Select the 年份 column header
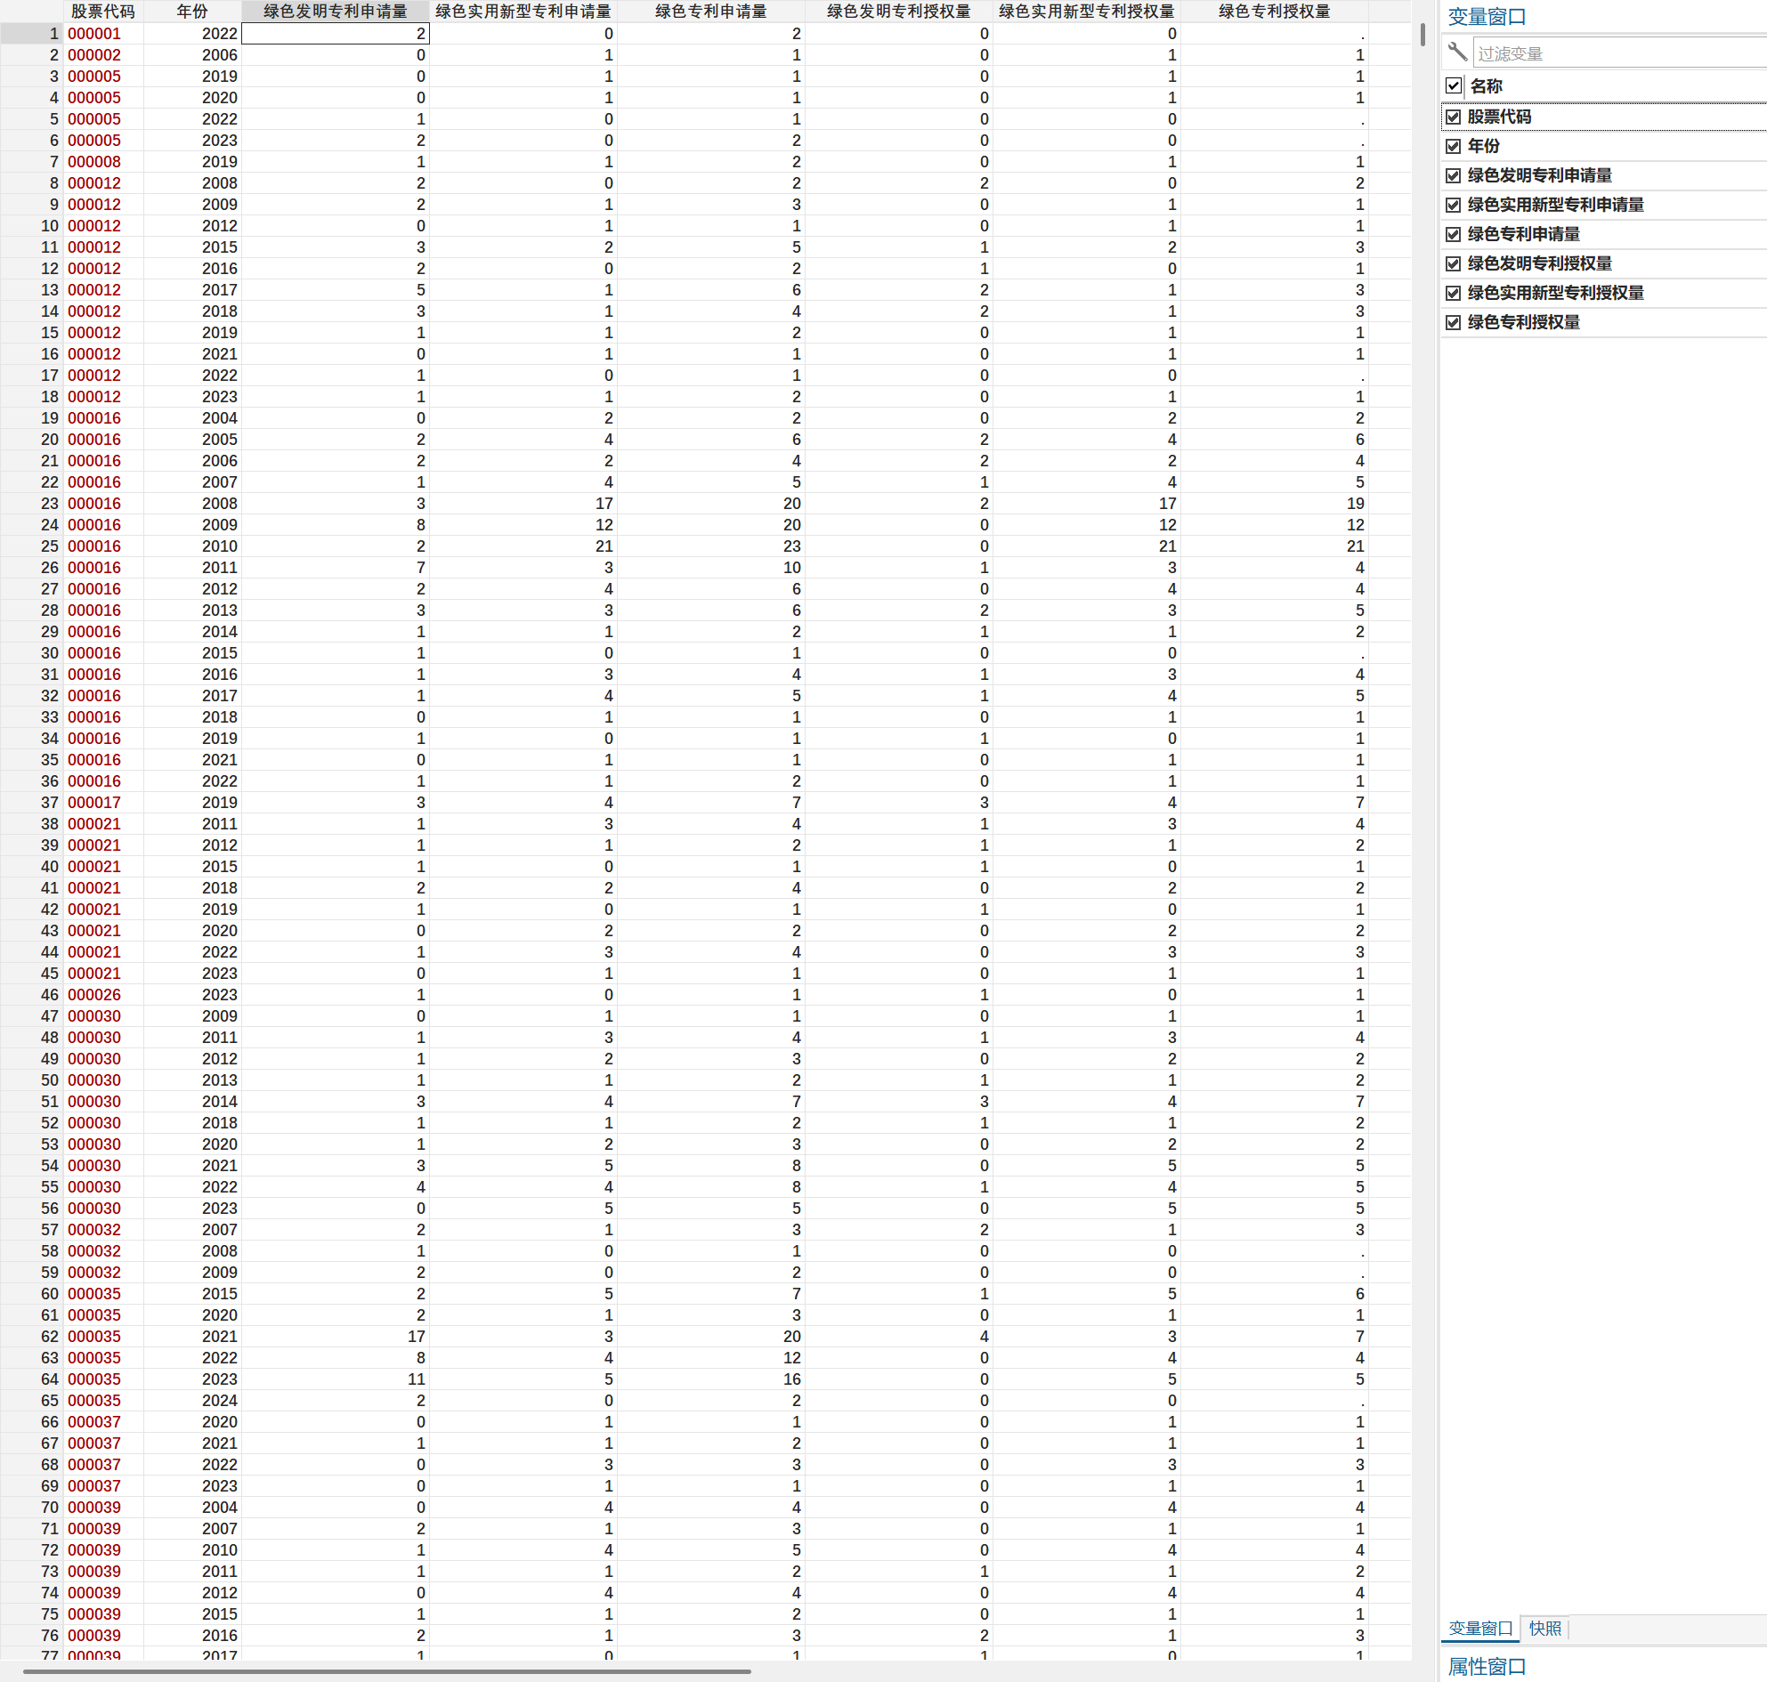 [x=192, y=11]
